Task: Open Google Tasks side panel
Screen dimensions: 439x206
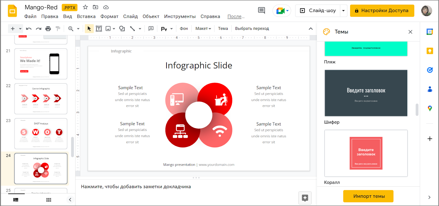Action: 430,70
